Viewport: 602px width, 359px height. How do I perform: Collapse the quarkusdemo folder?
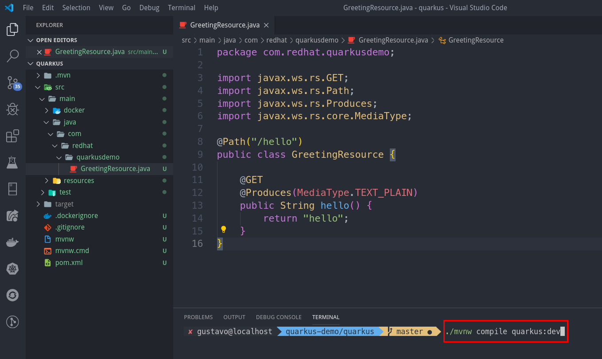tap(59, 157)
